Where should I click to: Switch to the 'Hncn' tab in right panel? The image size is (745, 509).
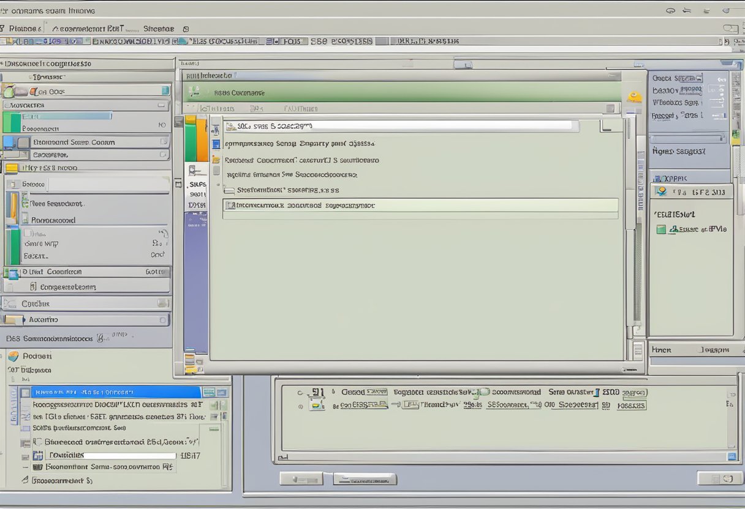coord(662,350)
